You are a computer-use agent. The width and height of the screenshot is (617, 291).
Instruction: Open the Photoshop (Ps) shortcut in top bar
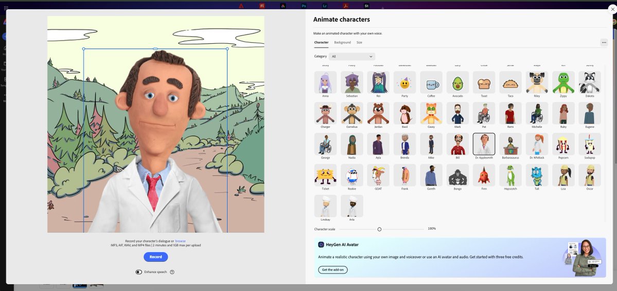coord(304,6)
